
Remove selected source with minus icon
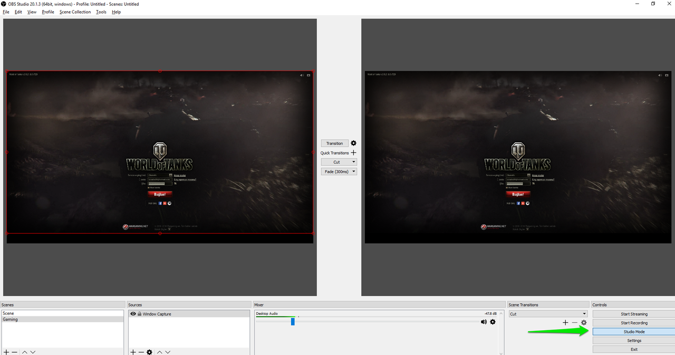click(x=141, y=352)
